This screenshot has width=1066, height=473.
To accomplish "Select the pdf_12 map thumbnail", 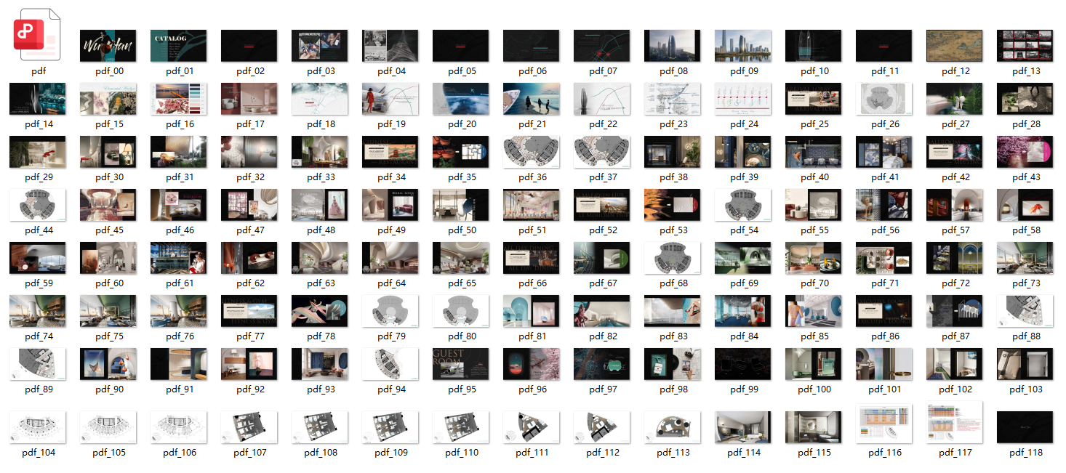I will 955,46.
